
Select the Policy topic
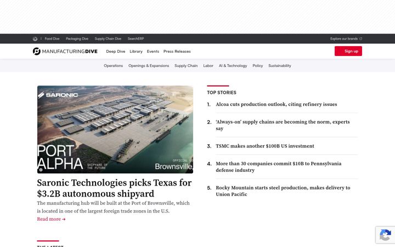(257, 66)
